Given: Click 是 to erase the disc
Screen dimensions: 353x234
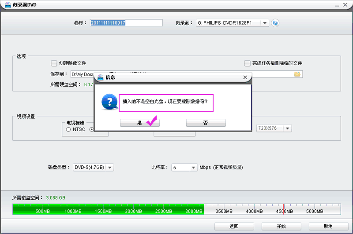Looking at the screenshot, I should click(x=140, y=123).
